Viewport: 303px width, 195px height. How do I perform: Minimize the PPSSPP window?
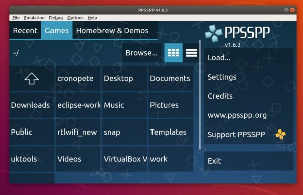pyautogui.click(x=286, y=10)
